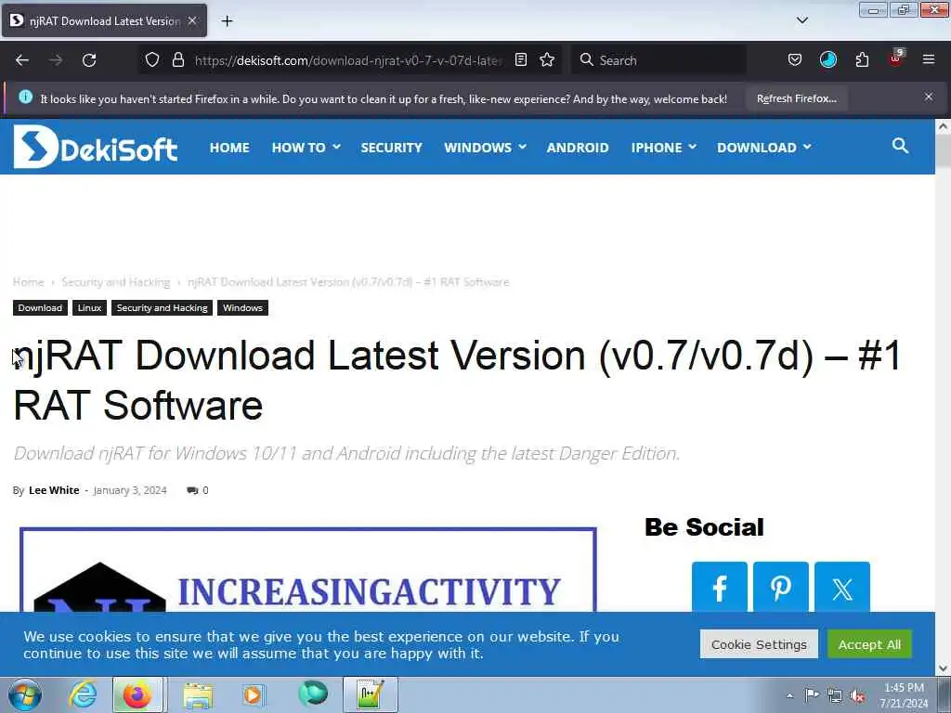
Task: Expand the WINDOWS nav dropdown
Action: click(x=485, y=148)
